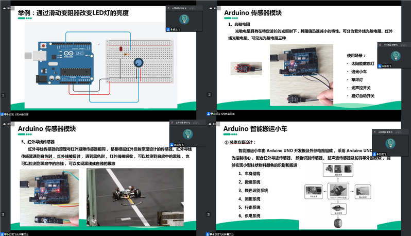Click the wheel picture under the diagram

[x=338, y=224]
